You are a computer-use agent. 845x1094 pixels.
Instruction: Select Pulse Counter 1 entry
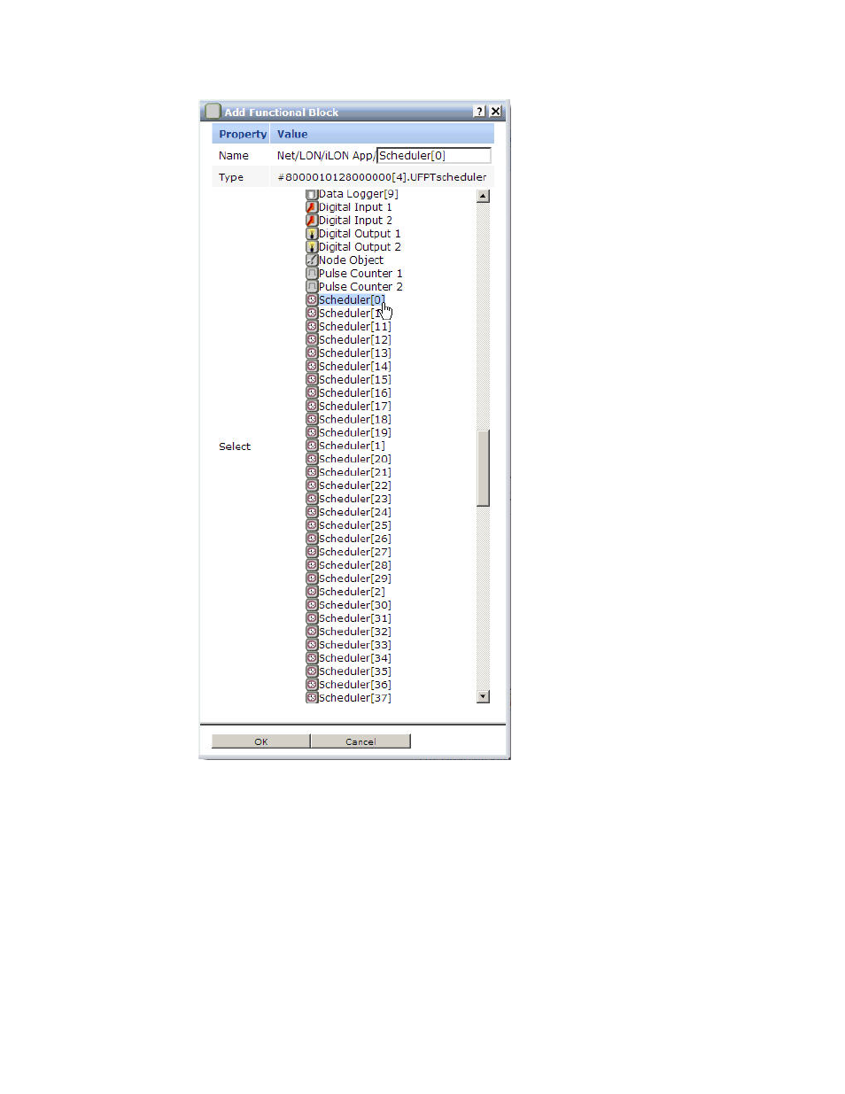360,274
